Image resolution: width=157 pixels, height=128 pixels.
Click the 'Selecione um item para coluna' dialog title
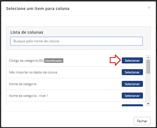(x=38, y=9)
